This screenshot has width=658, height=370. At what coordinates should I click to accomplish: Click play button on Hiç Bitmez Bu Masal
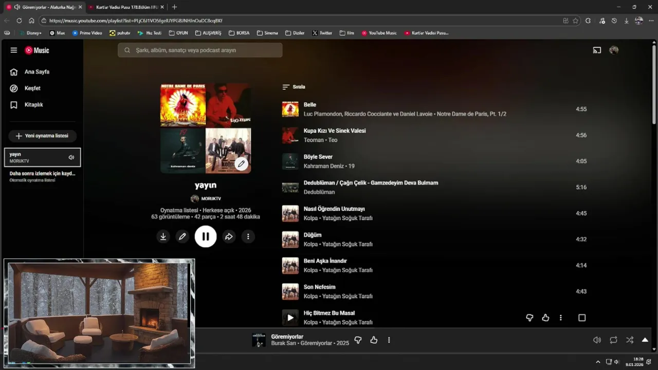pyautogui.click(x=290, y=318)
